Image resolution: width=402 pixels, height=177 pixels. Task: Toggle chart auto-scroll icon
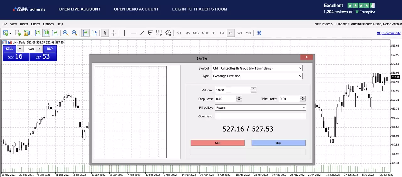click(85, 33)
